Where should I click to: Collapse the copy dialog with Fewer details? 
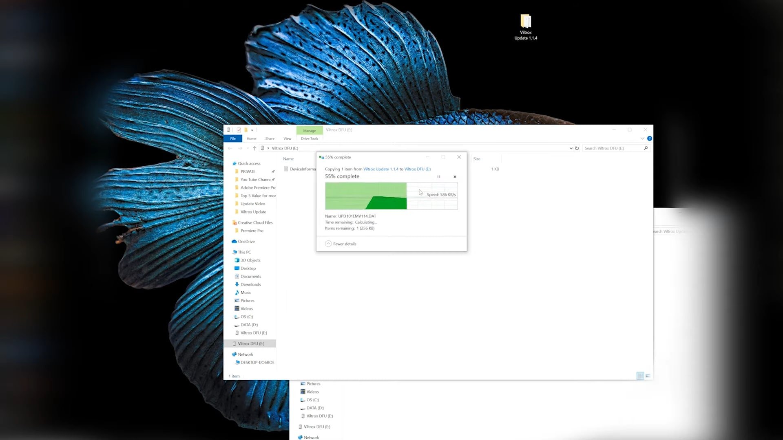[341, 244]
